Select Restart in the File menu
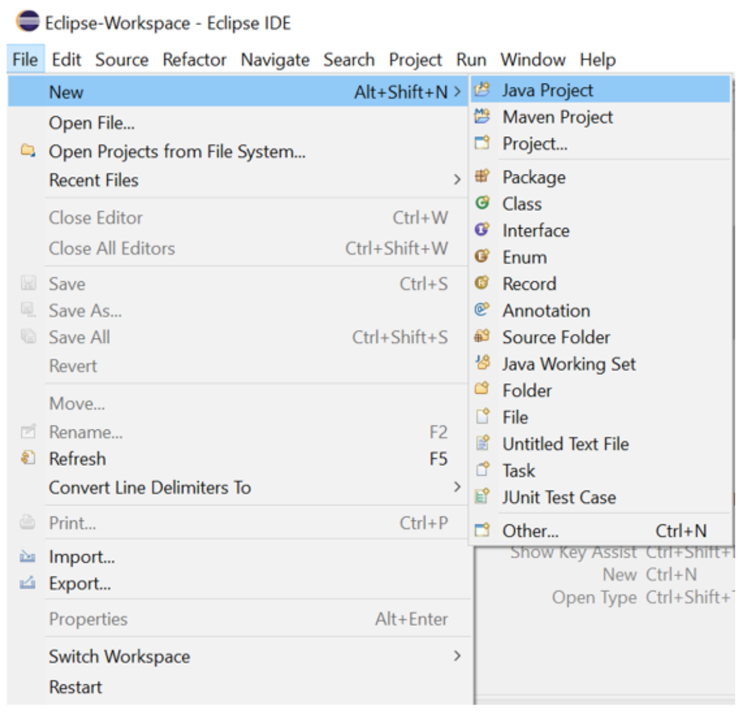 coord(237,687)
